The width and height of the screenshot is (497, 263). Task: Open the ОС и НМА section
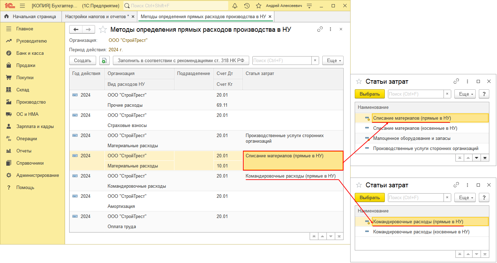pos(27,114)
